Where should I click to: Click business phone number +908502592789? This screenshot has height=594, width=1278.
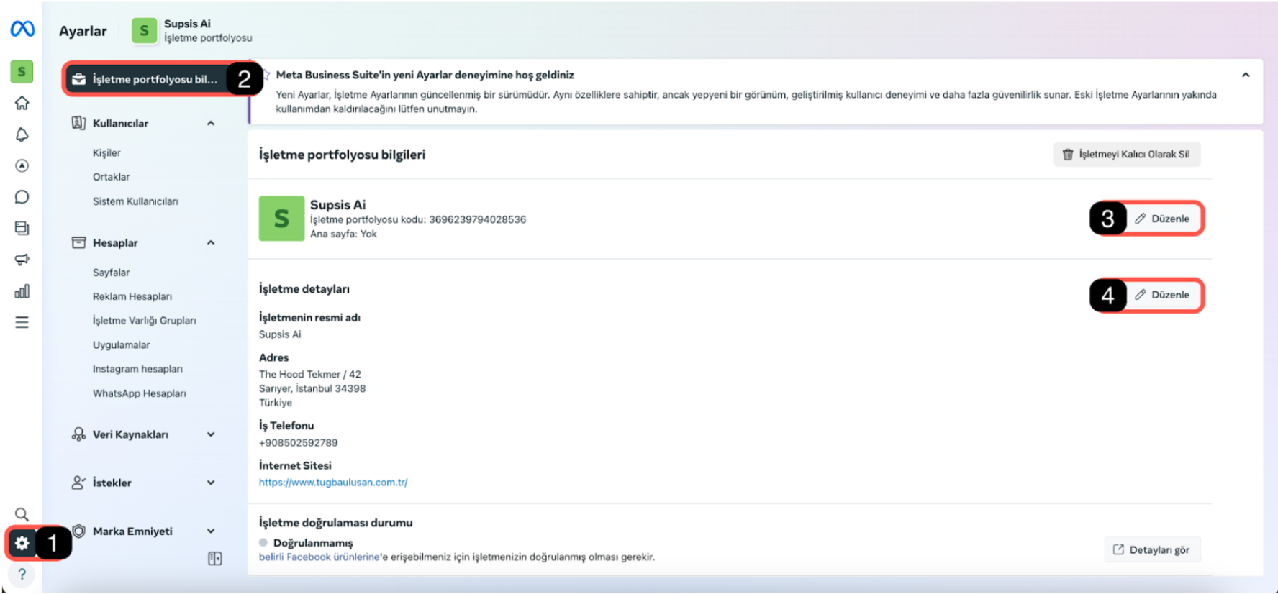point(298,443)
